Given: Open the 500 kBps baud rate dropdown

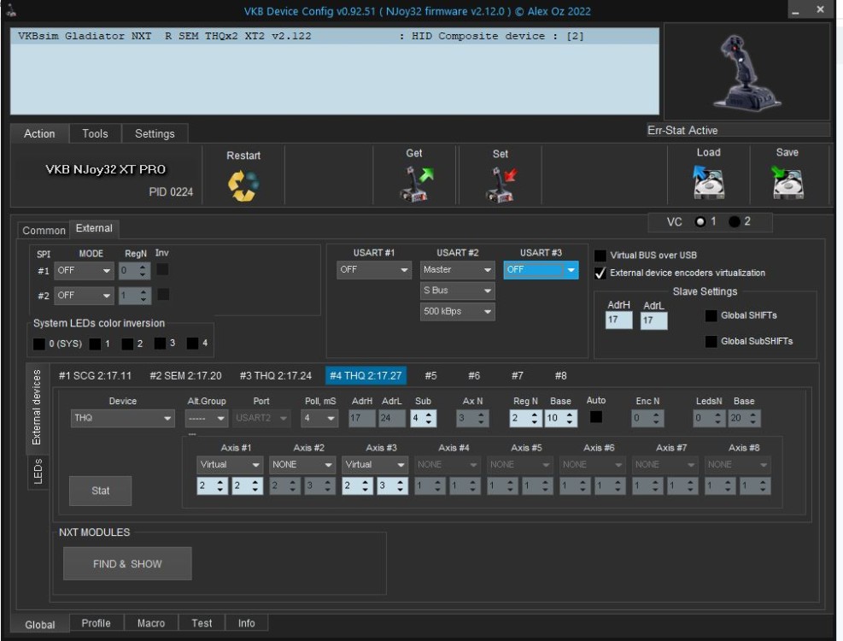Looking at the screenshot, I should [x=457, y=312].
